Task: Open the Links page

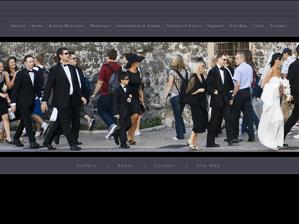Action: coord(259,26)
